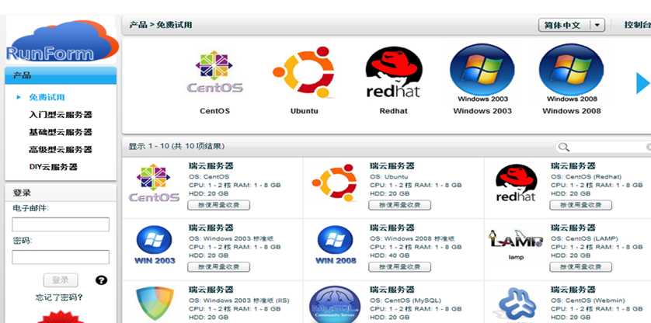Clear the search field with X icon

click(x=649, y=147)
